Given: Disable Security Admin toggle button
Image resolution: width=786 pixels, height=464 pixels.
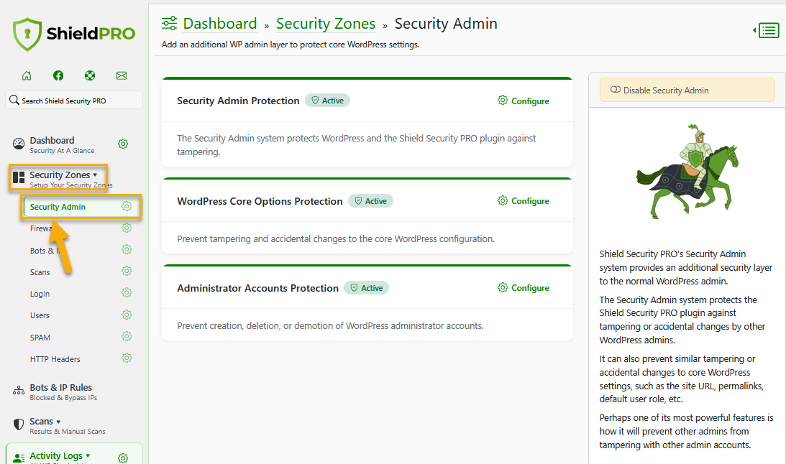Looking at the screenshot, I should [687, 91].
